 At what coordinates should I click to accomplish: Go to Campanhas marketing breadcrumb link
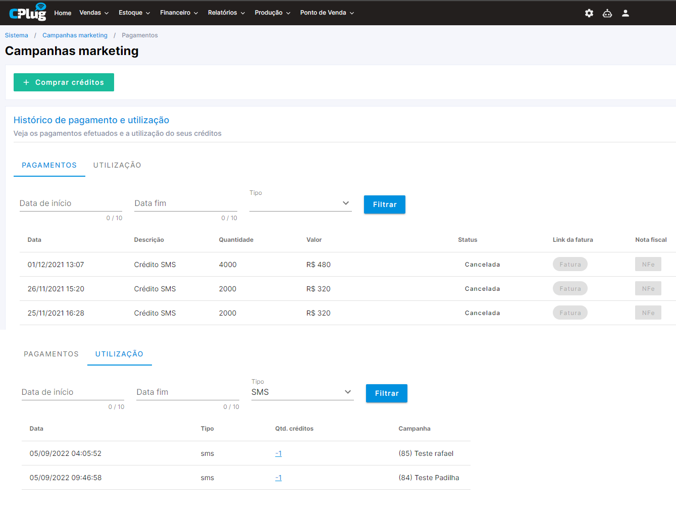75,35
